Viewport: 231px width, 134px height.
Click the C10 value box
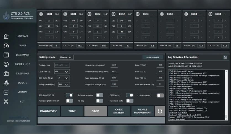click(x=122, y=21)
